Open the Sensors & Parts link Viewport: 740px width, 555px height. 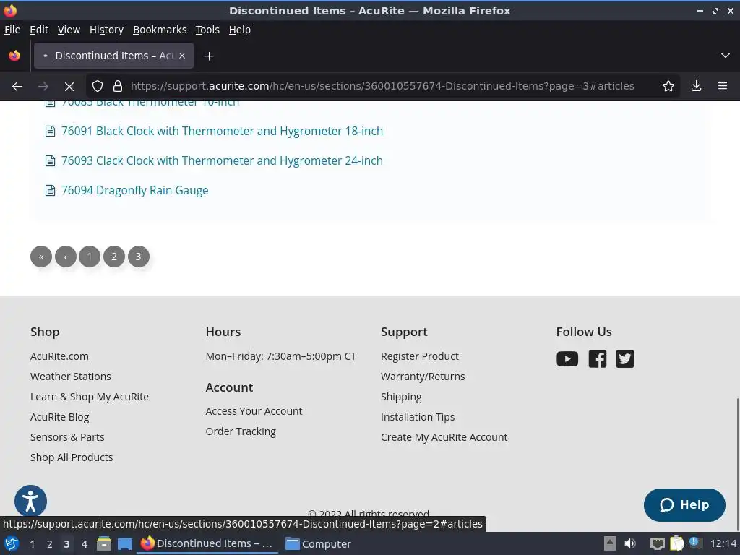pyautogui.click(x=67, y=437)
